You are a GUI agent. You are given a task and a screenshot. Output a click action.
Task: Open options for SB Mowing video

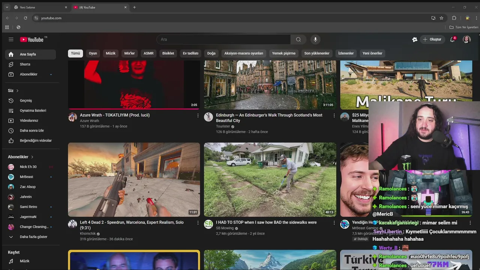tap(334, 223)
